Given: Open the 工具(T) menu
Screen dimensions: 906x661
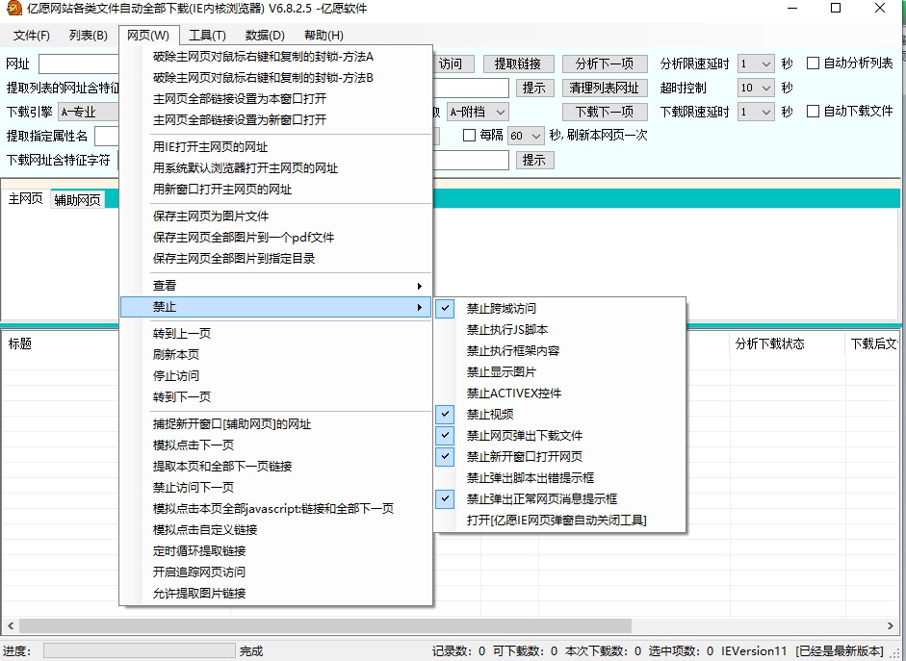Looking at the screenshot, I should (x=207, y=36).
